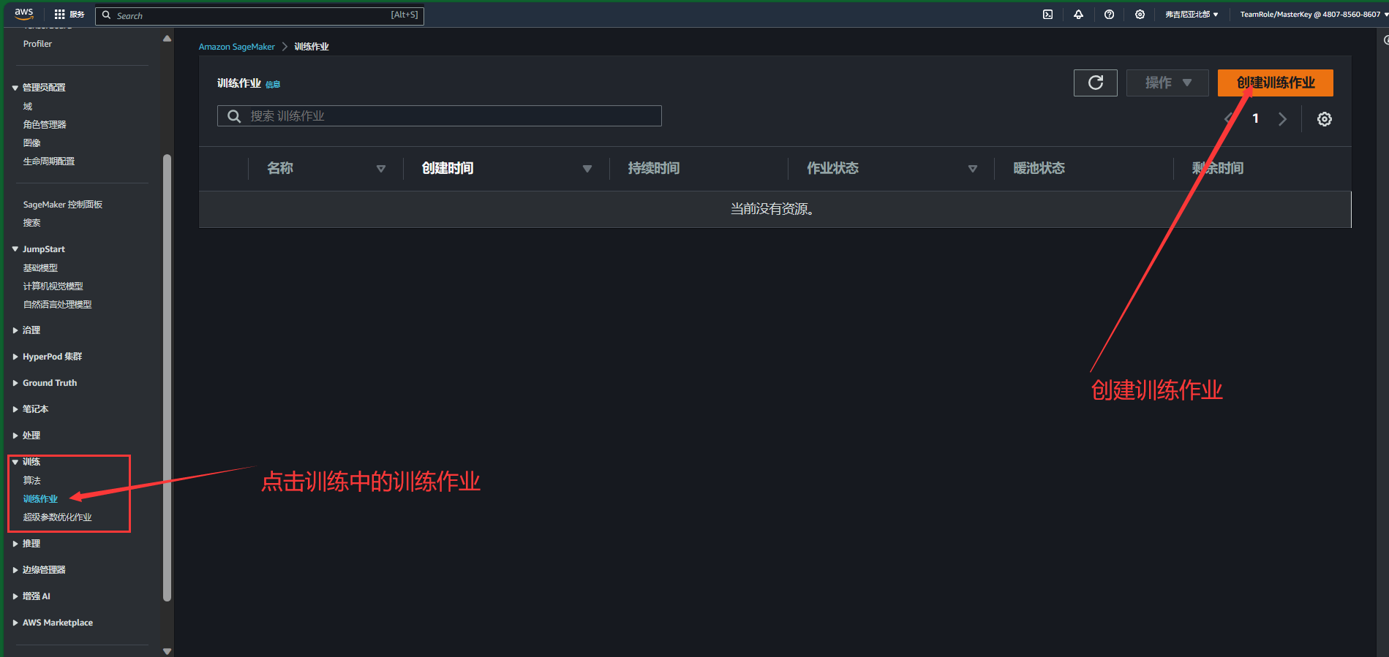Open 算法 under 训练
The height and width of the screenshot is (657, 1389).
[31, 481]
